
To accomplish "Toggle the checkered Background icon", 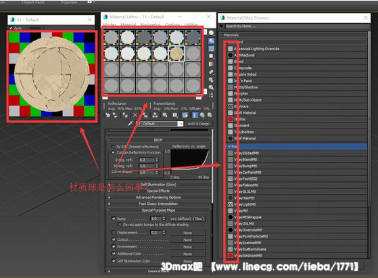I will [x=211, y=49].
